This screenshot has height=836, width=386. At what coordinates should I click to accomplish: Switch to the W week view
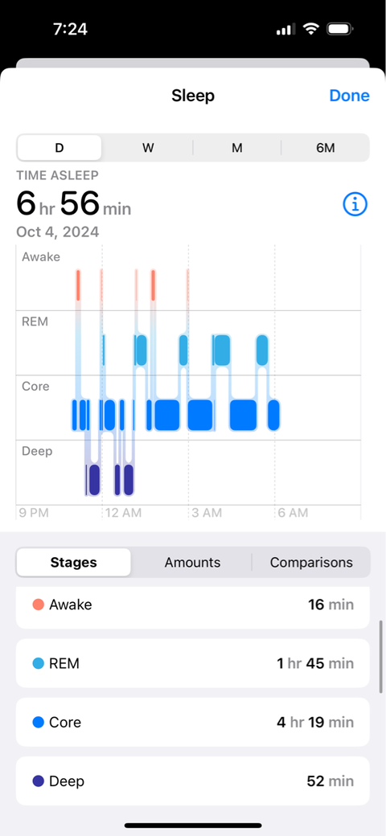(148, 148)
